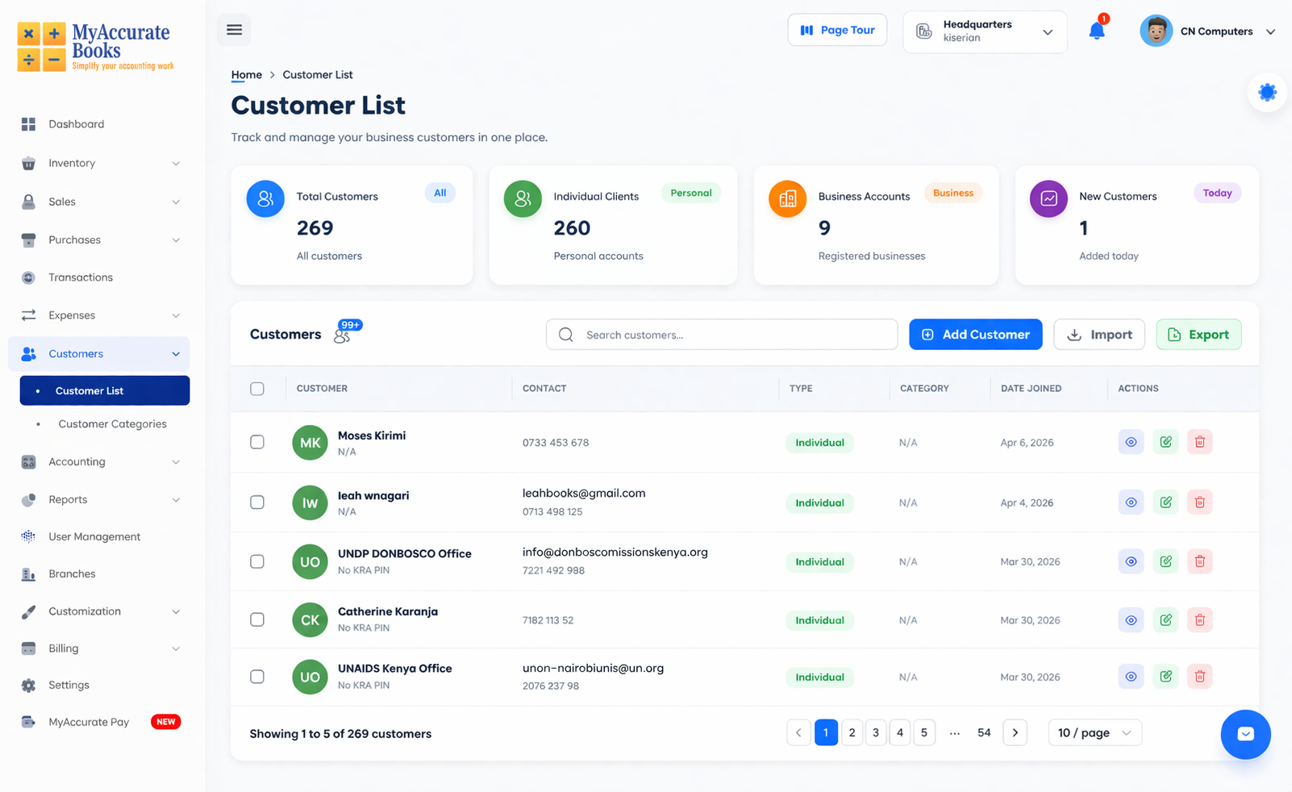Expand the Accounting sidebar menu
Image resolution: width=1292 pixels, height=792 pixels.
(x=99, y=462)
